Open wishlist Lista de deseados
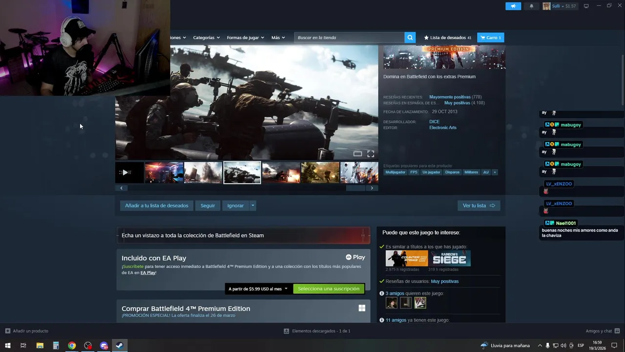Viewport: 625px width, 352px height. click(x=448, y=38)
